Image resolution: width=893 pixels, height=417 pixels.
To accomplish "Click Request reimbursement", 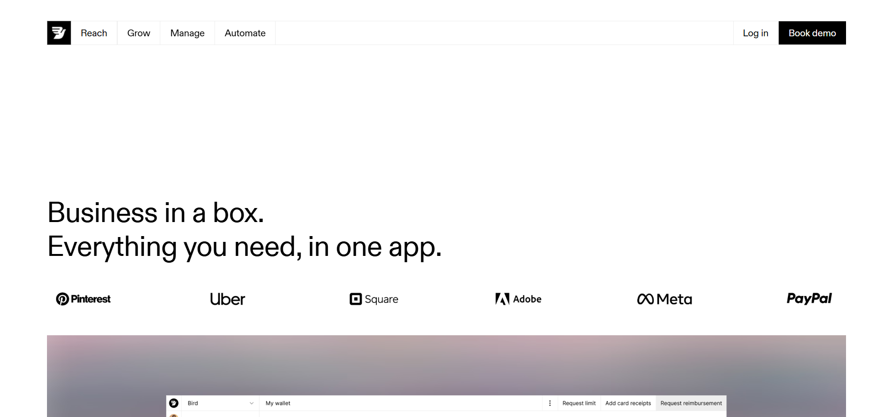I will pyautogui.click(x=691, y=403).
